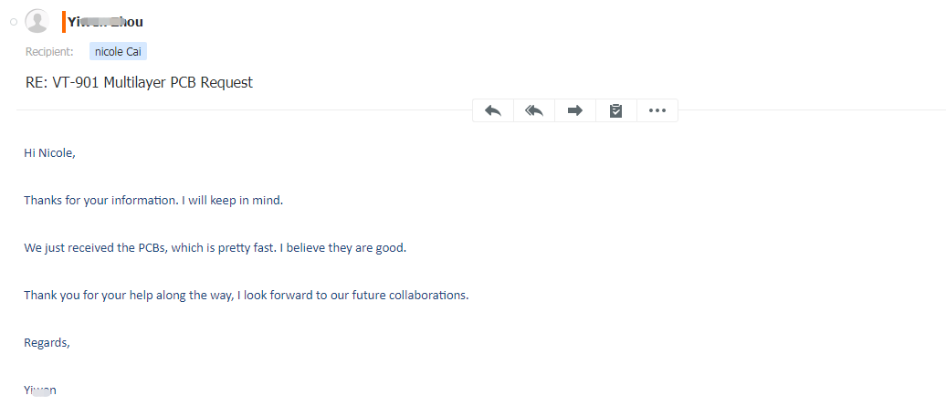Click the Reply arrow icon
This screenshot has height=406, width=946.
click(493, 110)
